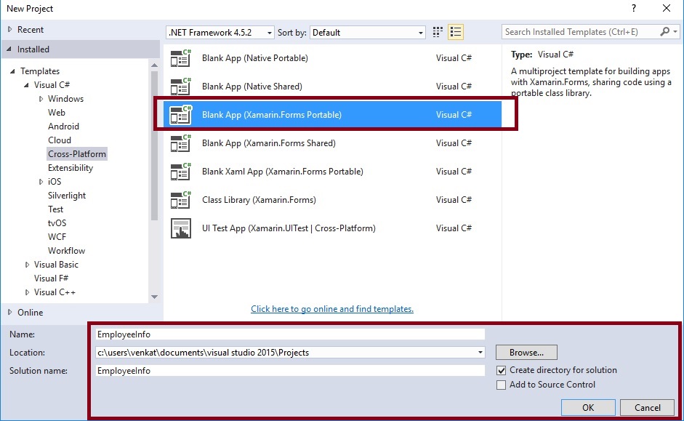Image resolution: width=684 pixels, height=421 pixels.
Task: Expand the Windows tree node
Action: click(x=41, y=99)
